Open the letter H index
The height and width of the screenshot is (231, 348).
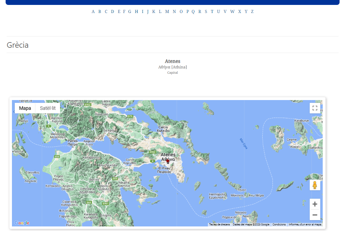pos(136,12)
